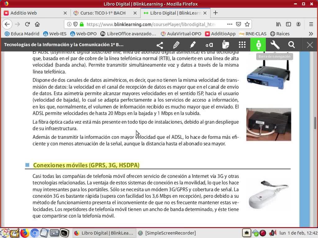Viewport: 318px width, 238px height.
Task: Click the search magnifier in book toolbar
Action: click(x=291, y=45)
